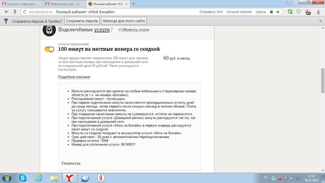Open the green circular extension icon
The width and height of the screenshot is (325, 183).
[x=290, y=12]
